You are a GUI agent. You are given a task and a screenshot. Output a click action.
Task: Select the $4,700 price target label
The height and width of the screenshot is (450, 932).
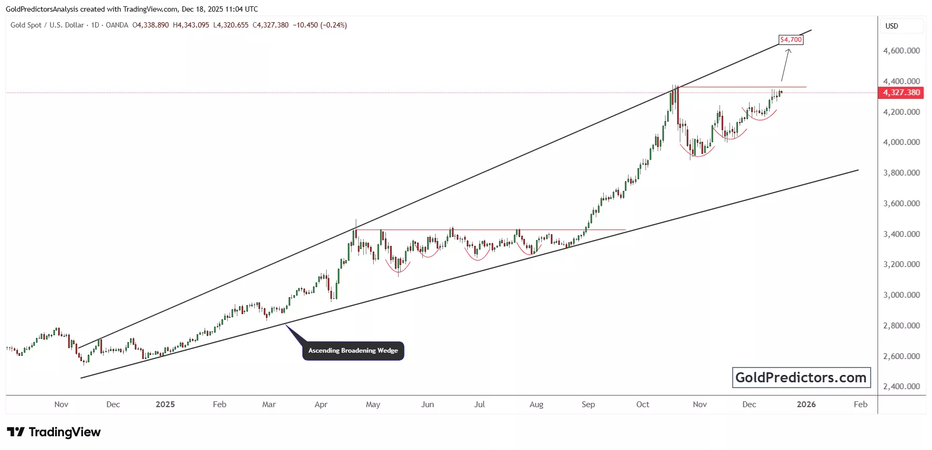click(791, 40)
